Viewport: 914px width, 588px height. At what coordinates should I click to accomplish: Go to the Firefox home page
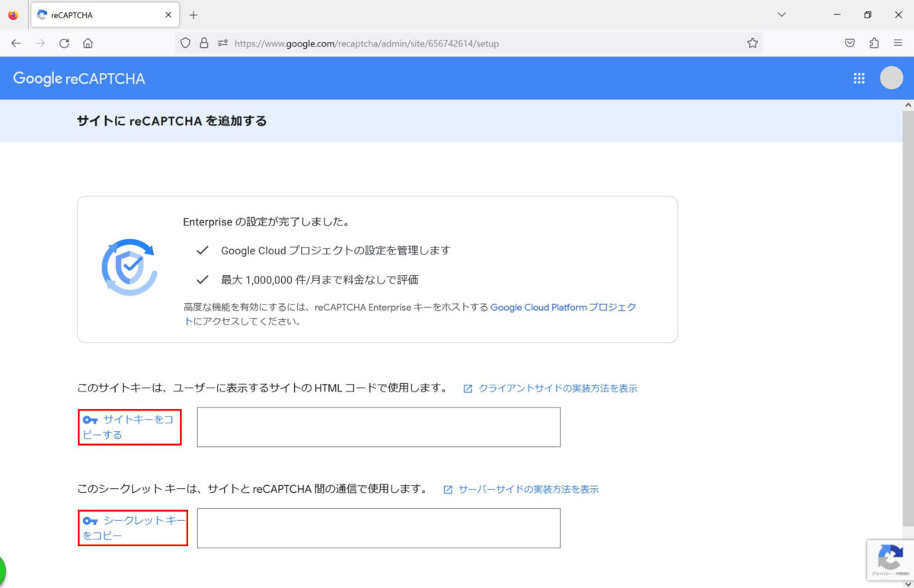coord(88,43)
